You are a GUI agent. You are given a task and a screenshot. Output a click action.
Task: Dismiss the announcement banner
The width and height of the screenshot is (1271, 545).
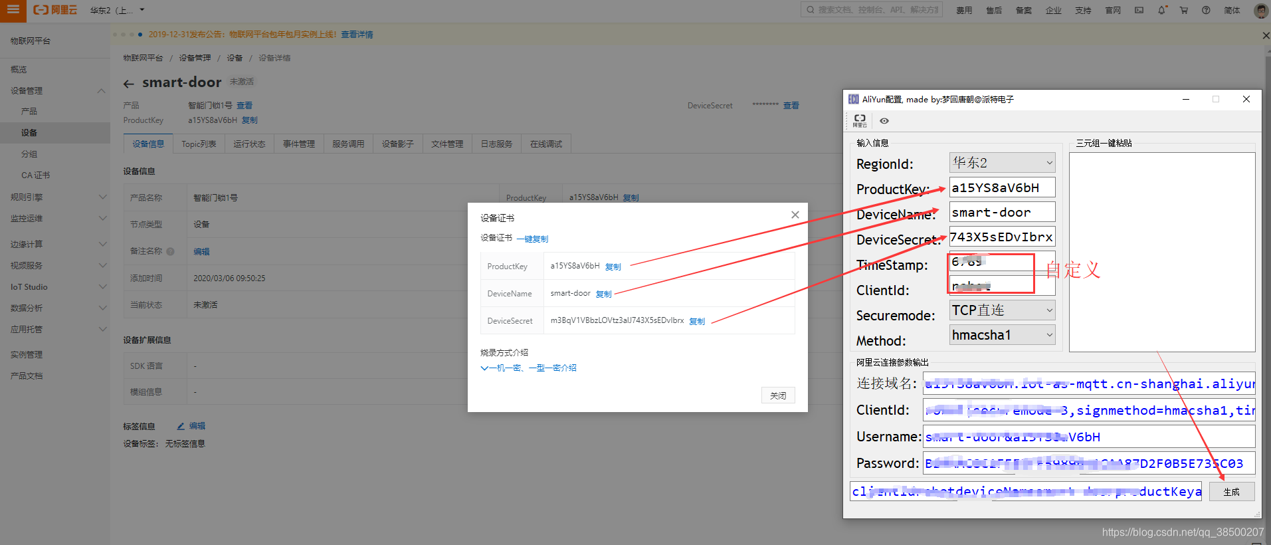coord(1266,35)
